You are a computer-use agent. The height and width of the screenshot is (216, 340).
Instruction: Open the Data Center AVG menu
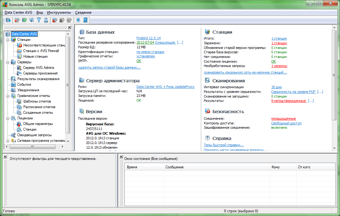coord(18,12)
